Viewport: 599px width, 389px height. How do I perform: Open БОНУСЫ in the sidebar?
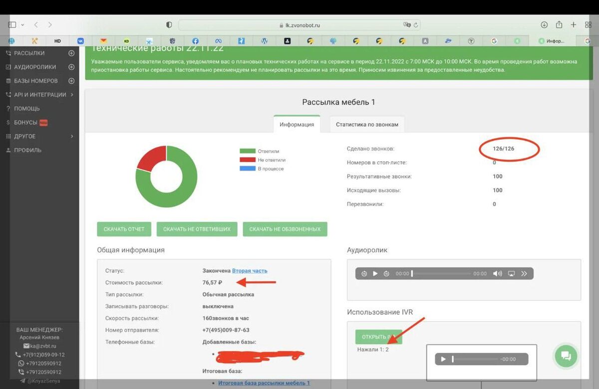(x=25, y=122)
